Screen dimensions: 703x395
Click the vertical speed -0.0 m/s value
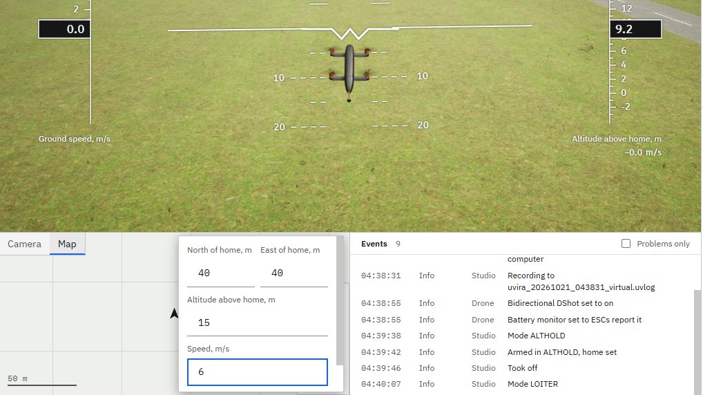(643, 153)
